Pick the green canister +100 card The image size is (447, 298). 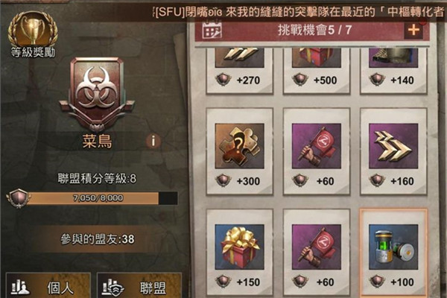pos(393,253)
